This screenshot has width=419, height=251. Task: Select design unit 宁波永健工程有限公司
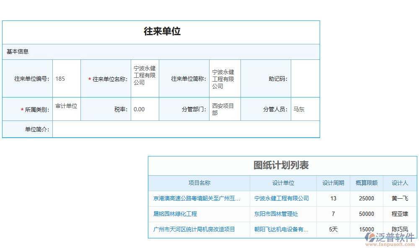(282, 198)
